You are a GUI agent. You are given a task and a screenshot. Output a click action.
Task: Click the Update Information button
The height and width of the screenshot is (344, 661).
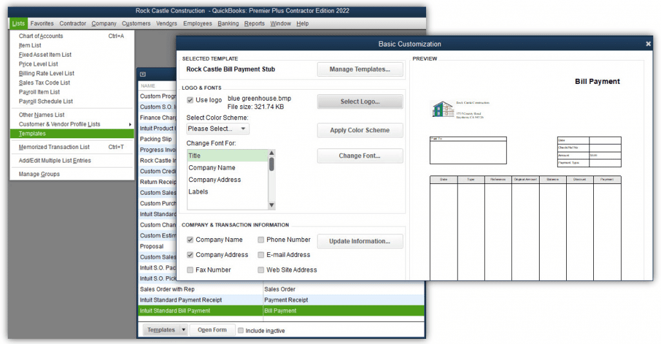tap(360, 241)
